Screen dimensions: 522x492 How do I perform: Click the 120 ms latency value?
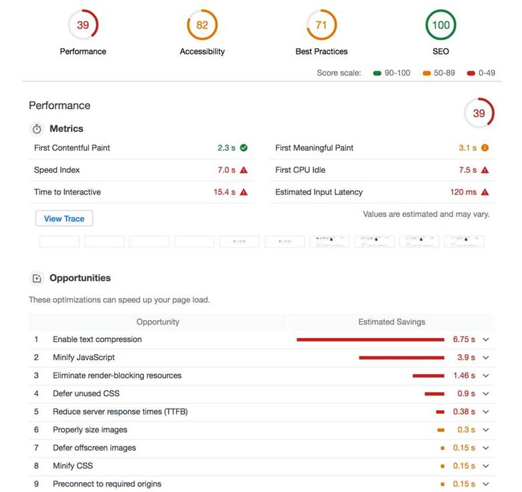pos(463,192)
